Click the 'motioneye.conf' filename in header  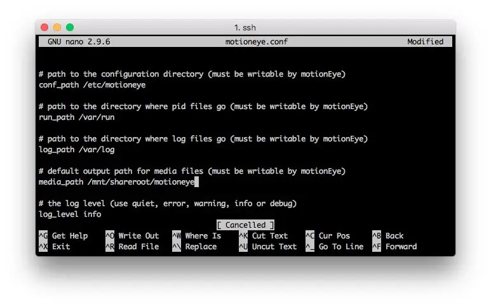coord(257,42)
